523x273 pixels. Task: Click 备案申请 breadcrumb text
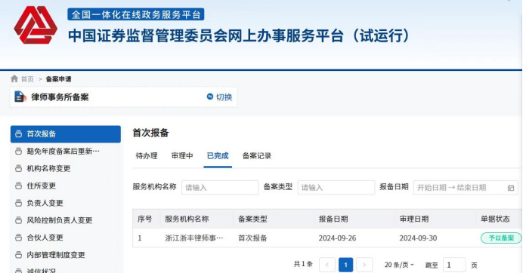click(x=58, y=79)
